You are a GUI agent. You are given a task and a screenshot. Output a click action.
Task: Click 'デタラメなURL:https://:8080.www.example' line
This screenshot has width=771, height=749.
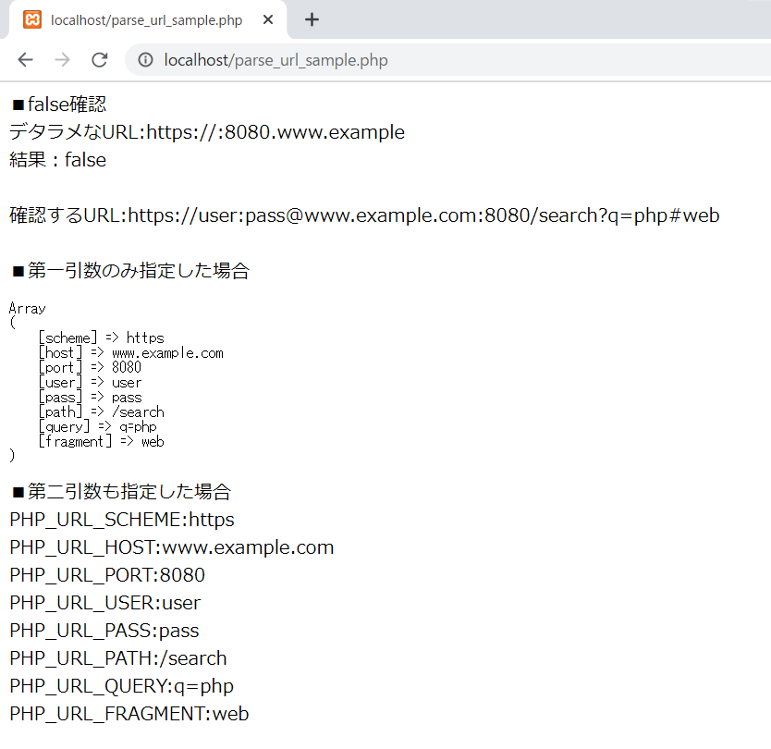pyautogui.click(x=207, y=132)
